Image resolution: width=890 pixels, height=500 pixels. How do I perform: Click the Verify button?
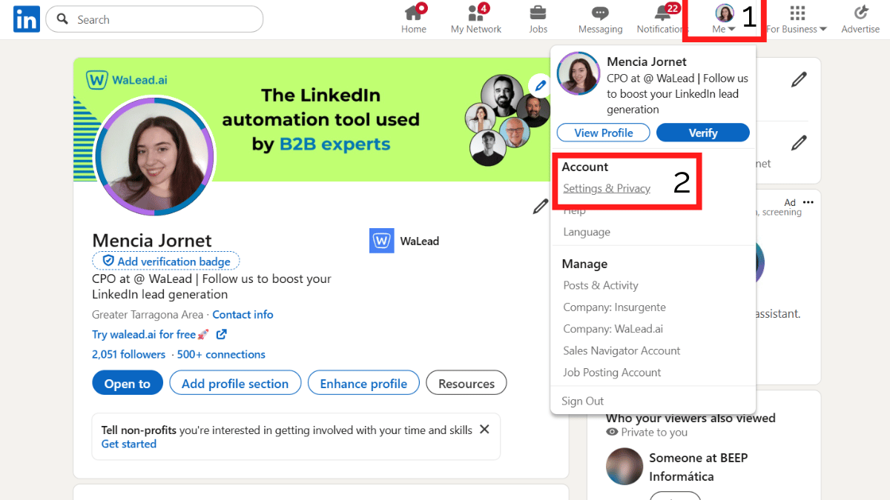pos(703,133)
